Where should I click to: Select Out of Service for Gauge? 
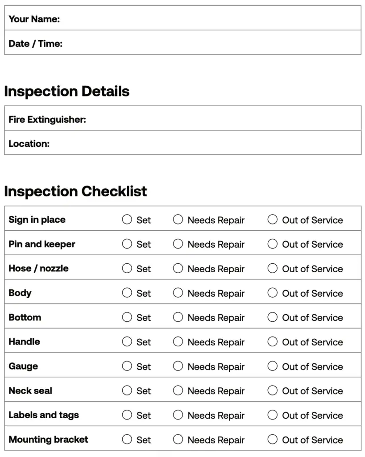click(x=272, y=366)
